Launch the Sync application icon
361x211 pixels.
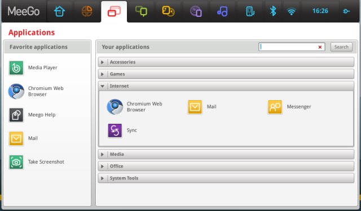pyautogui.click(x=115, y=131)
